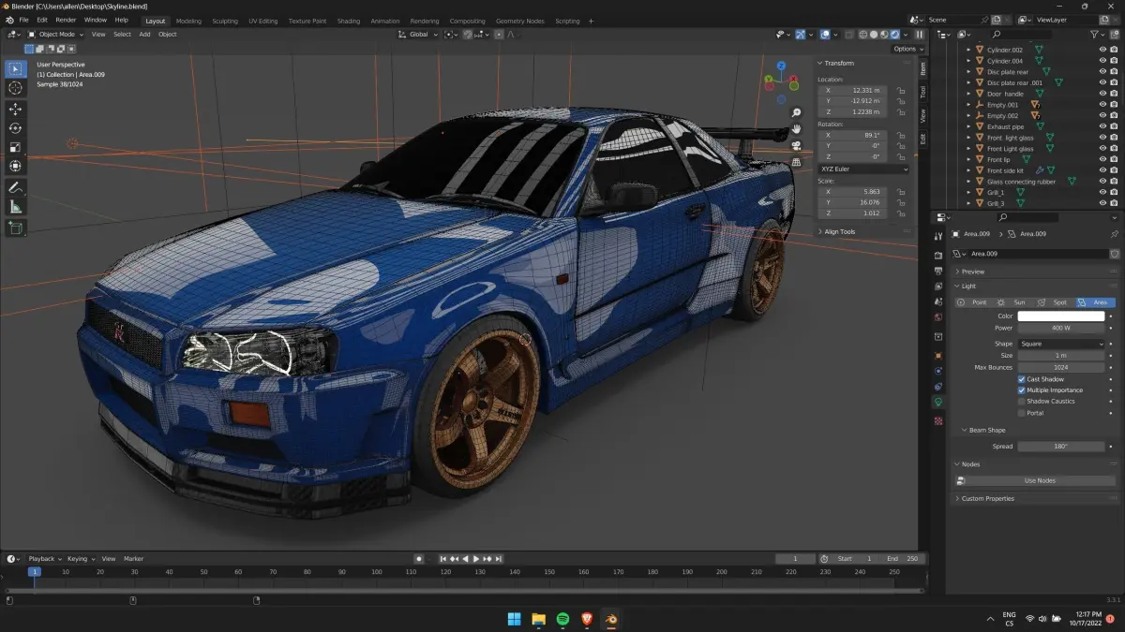1125x632 pixels.
Task: Open the Object Mode dropdown
Action: point(54,35)
